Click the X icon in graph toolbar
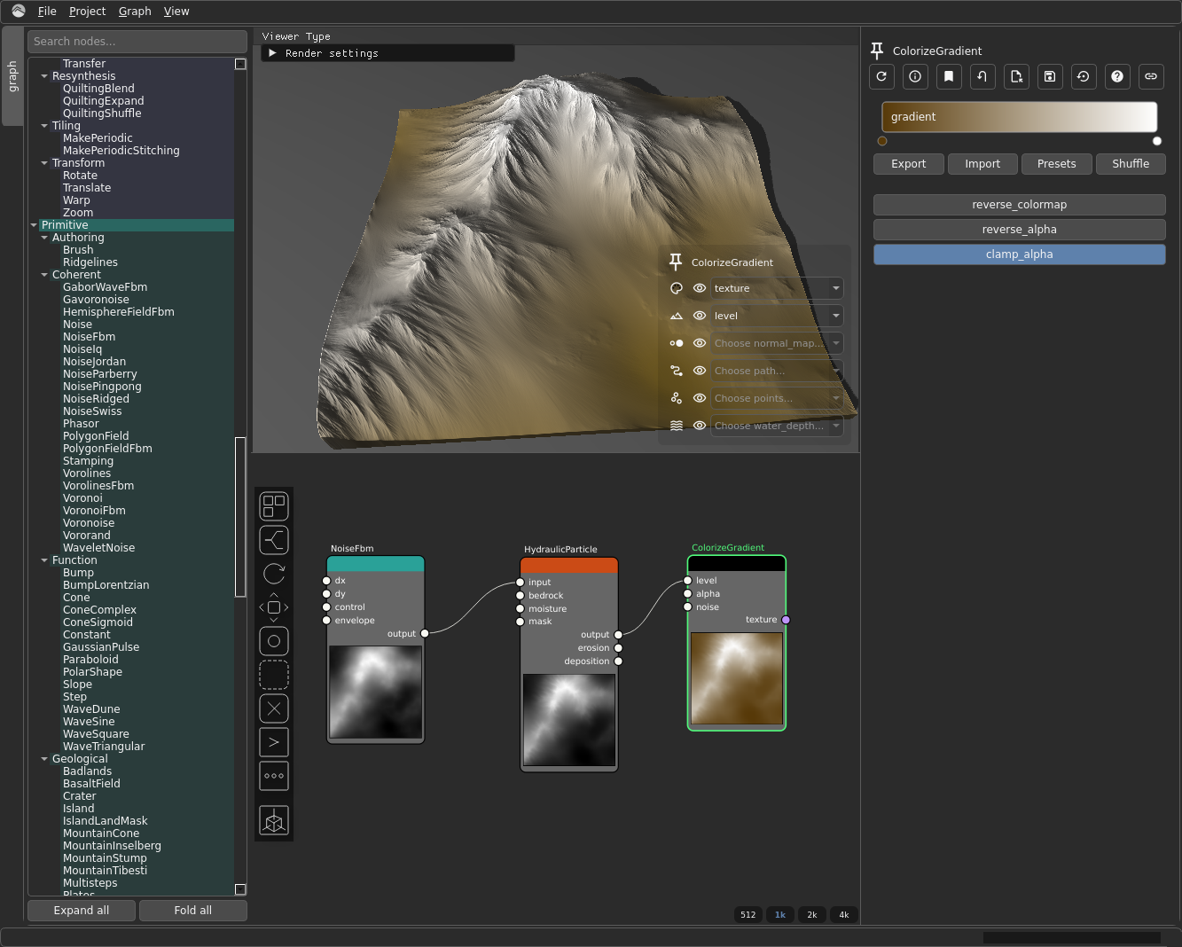1182x947 pixels. (274, 708)
